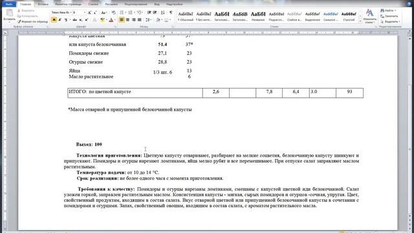Screen dimensions: 414x233
Task: Open line spacing options
Action: (x=148, y=20)
